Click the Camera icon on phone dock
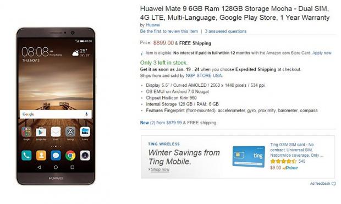This screenshot has height=204, width=341. tap(85, 156)
